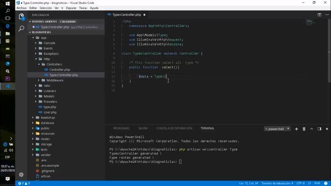Expand the Middleware folder

pyautogui.click(x=55, y=81)
